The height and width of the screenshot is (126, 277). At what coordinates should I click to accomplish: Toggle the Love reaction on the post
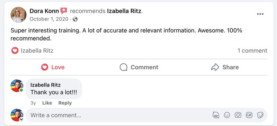click(x=53, y=67)
